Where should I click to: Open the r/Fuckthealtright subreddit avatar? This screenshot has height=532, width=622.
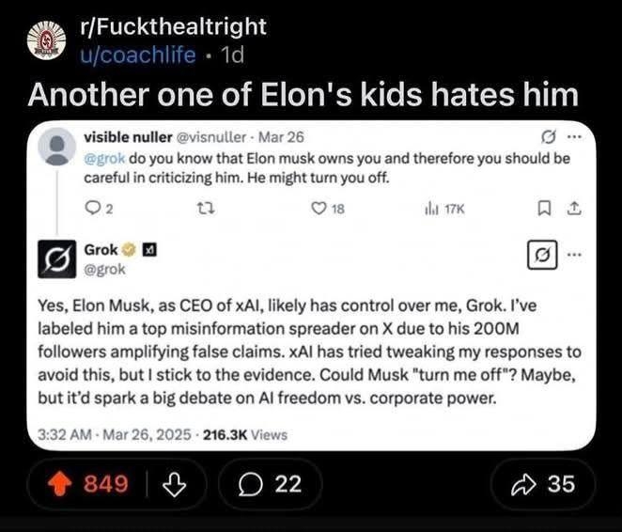[40, 40]
